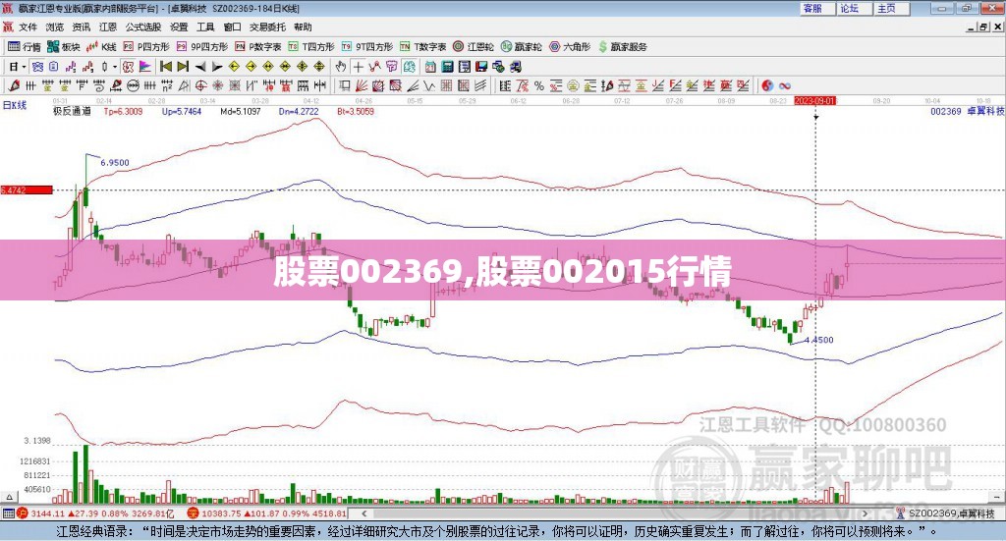
Task: Click the Md=5.1097 indicator value
Action: (x=241, y=111)
